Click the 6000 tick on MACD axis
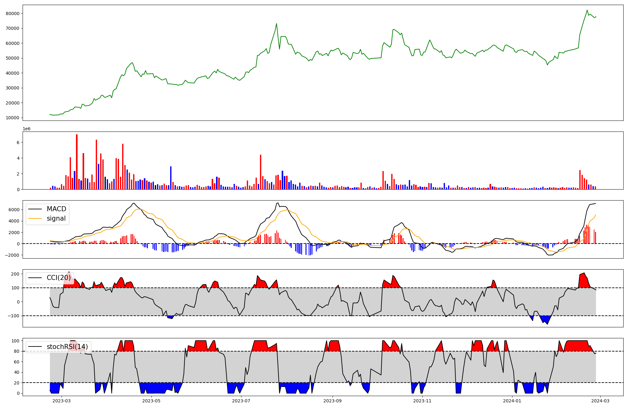Image resolution: width=628 pixels, height=408 pixels. (x=14, y=210)
